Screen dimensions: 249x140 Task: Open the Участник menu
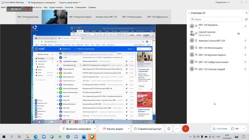tap(69, 7)
